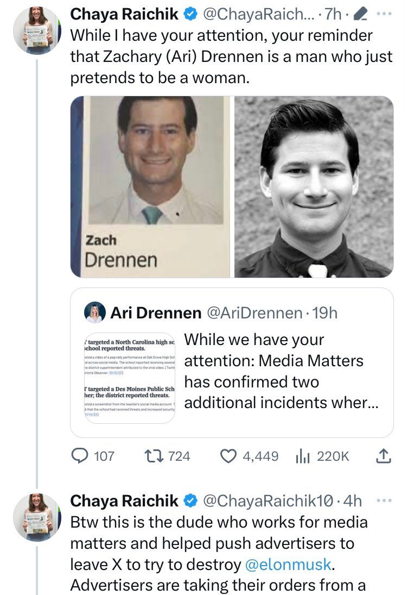Tap verified badge on the second tweet
The width and height of the screenshot is (407, 595).
tap(189, 501)
